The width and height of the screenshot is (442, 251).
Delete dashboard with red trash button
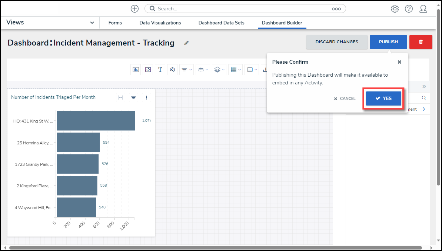click(x=421, y=42)
